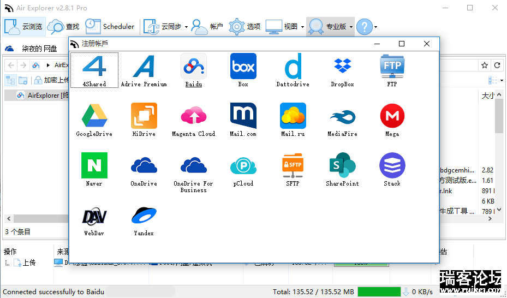The height and width of the screenshot is (298, 507).
Task: Select the pCloud icon
Action: coord(243,165)
